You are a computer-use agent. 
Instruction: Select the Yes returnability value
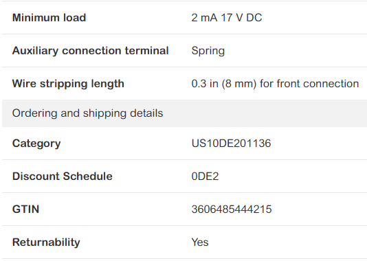pos(200,242)
